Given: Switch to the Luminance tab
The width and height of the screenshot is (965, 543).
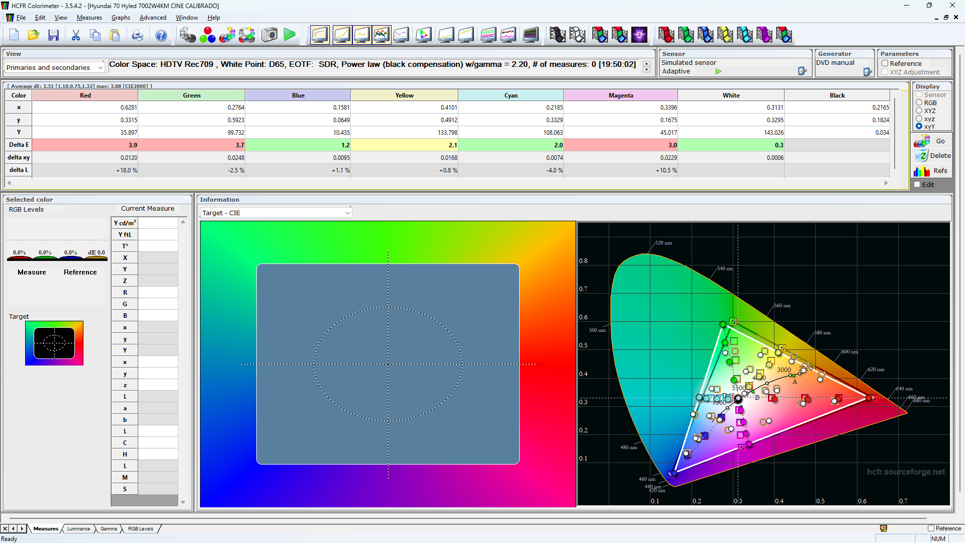Looking at the screenshot, I should click(x=78, y=528).
